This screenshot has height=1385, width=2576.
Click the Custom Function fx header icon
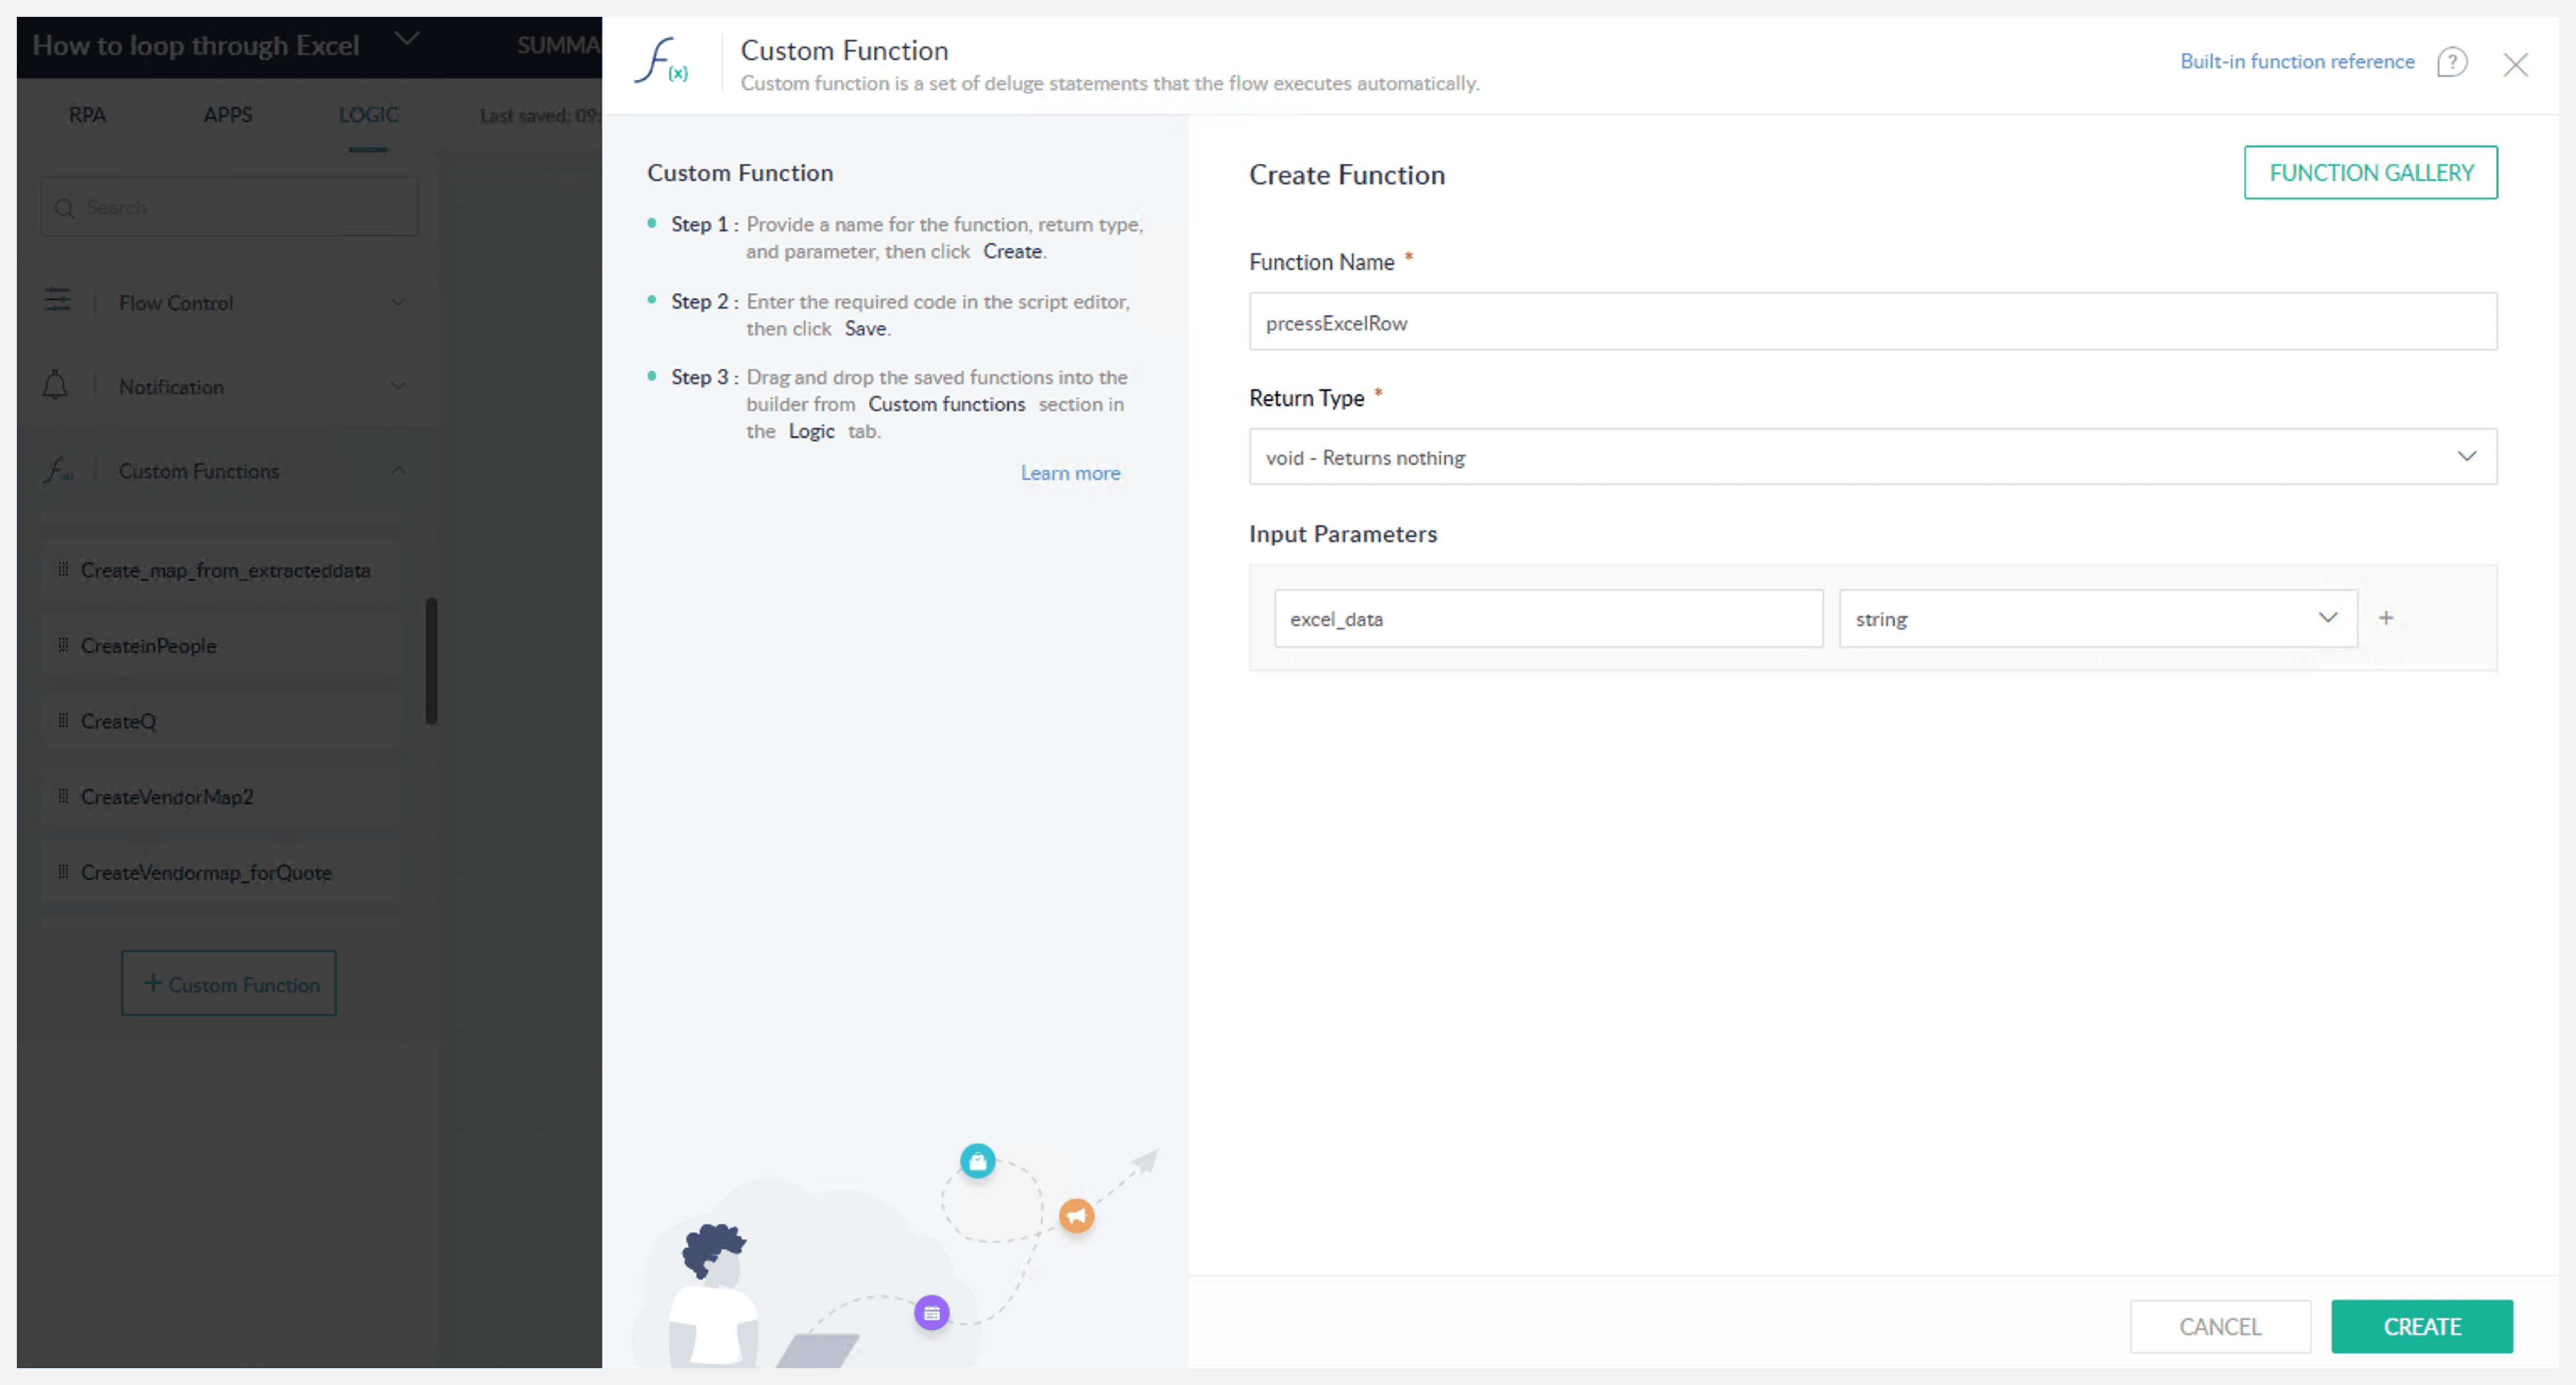pos(661,61)
